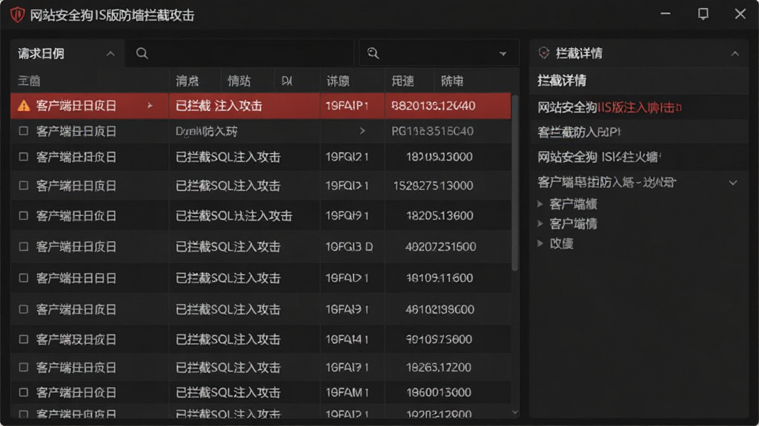Expand the chevron on the 客户端 section row in details panel

click(733, 183)
